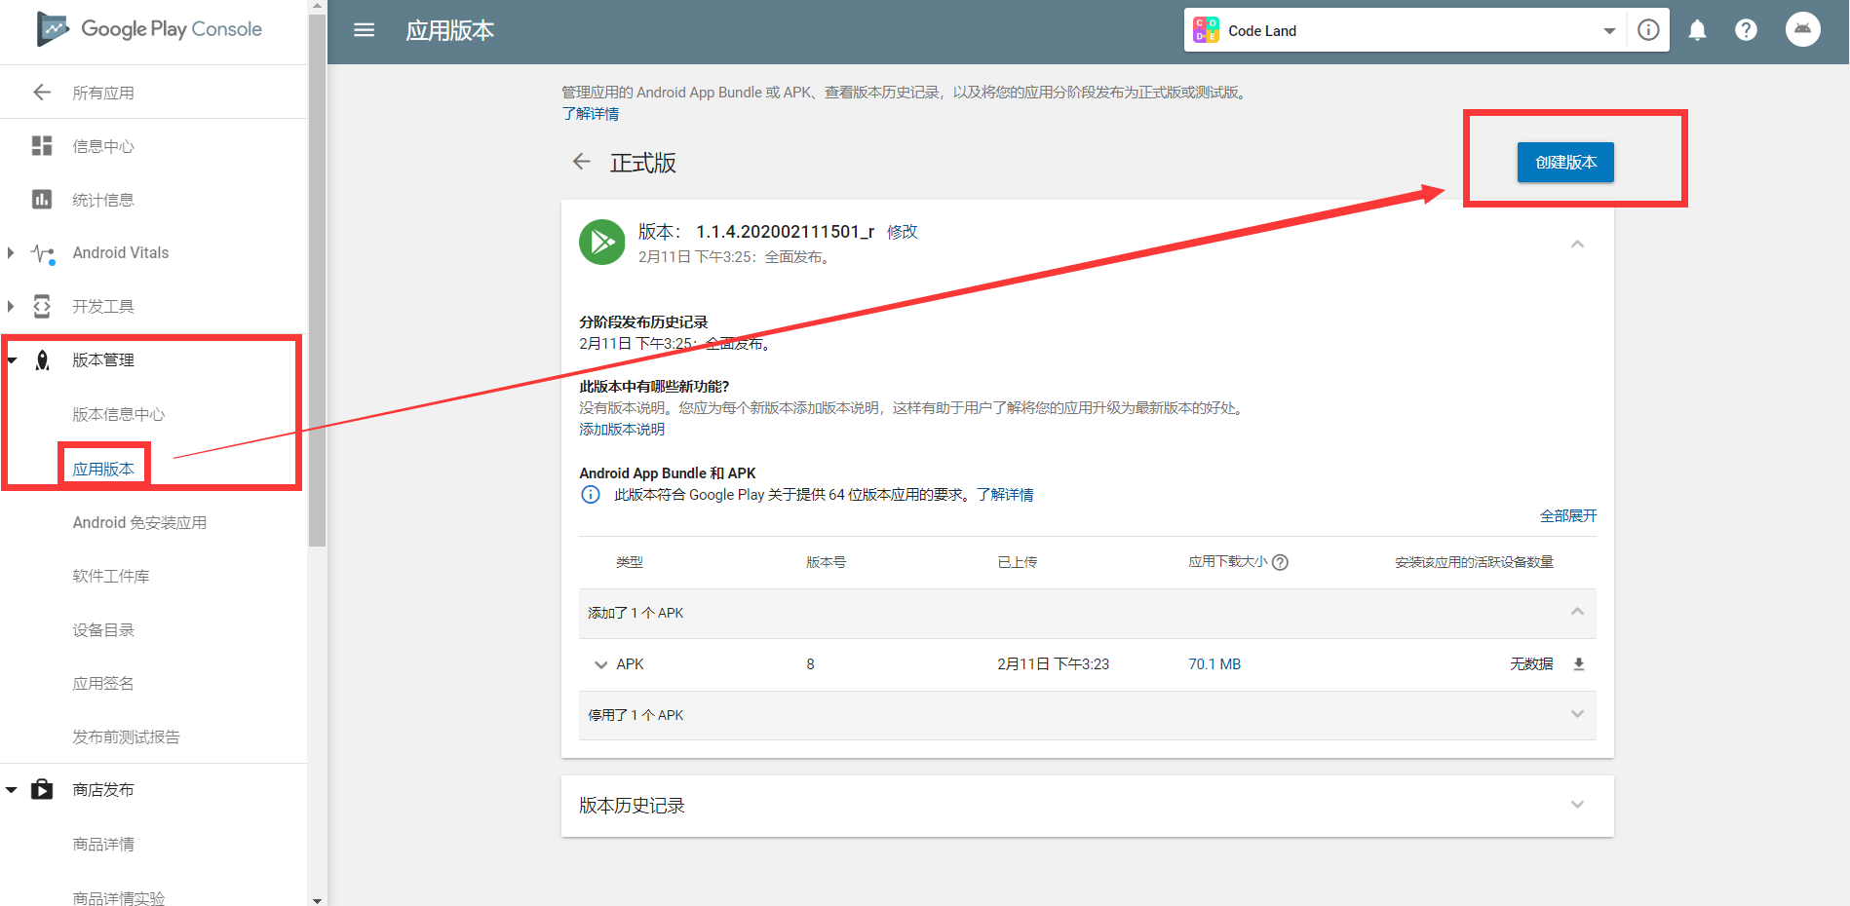The width and height of the screenshot is (1850, 906).
Task: Open the hamburger menu in top bar
Action: (365, 30)
